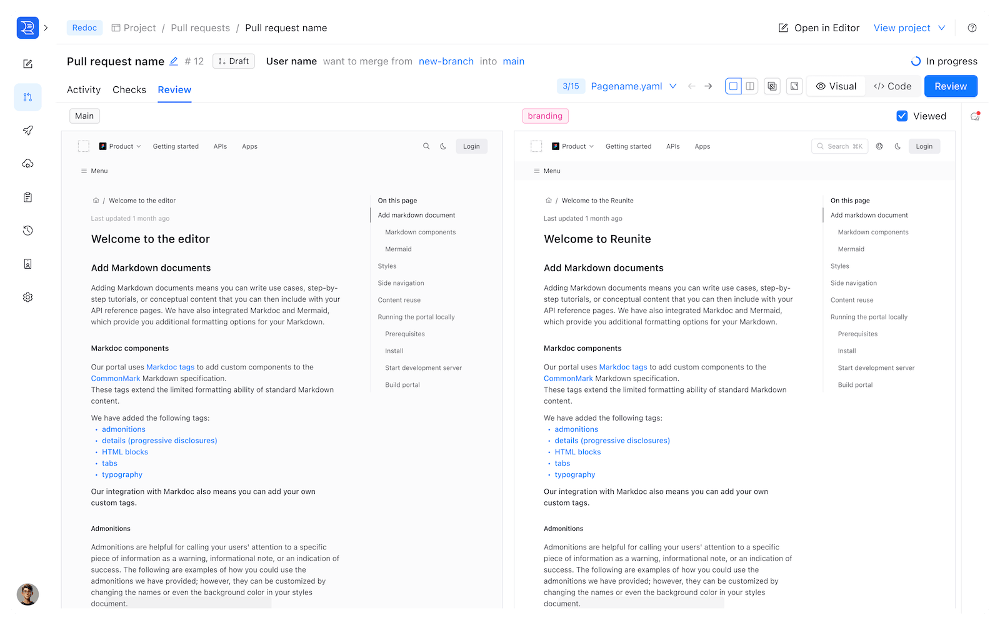The height and width of the screenshot is (625, 1000).
Task: Uncheck the Viewed checkbox
Action: [x=902, y=116]
